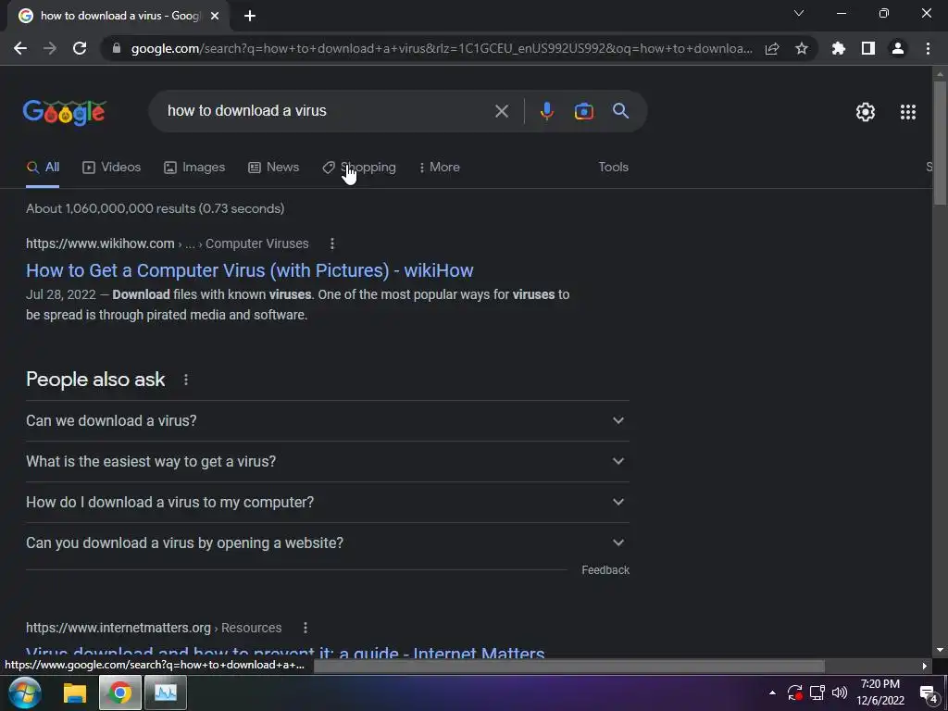This screenshot has width=948, height=711.
Task: Switch to the Videos tab
Action: coord(111,168)
